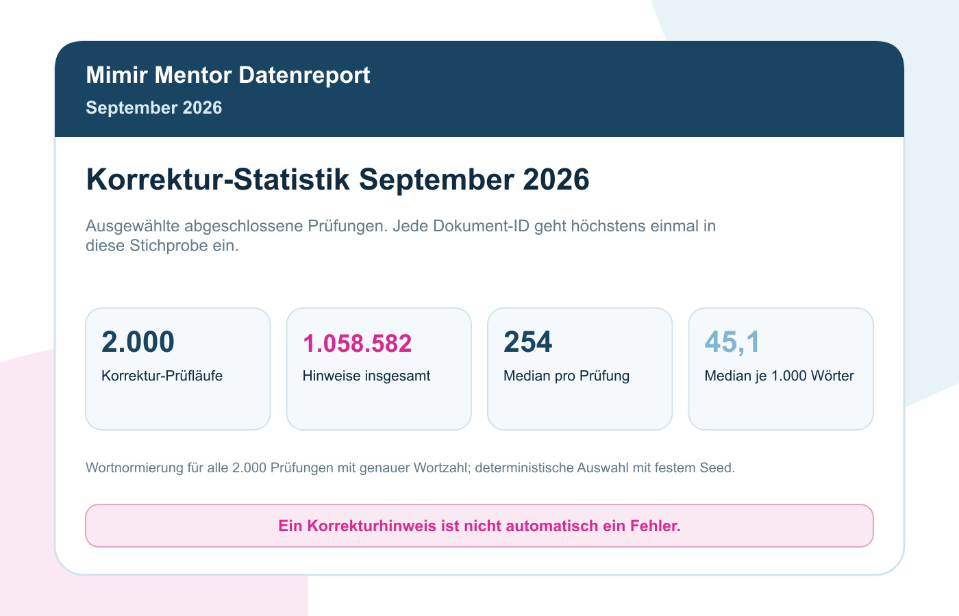Click the "Median pro Prüfung" label
The height and width of the screenshot is (616, 959).
click(566, 376)
